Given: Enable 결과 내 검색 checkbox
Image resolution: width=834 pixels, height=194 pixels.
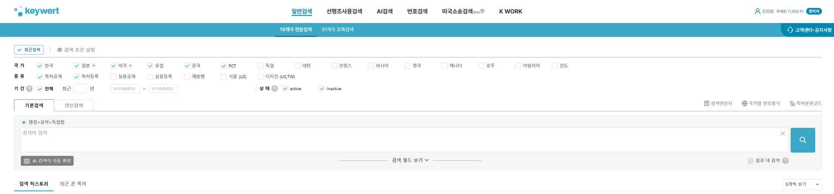Looking at the screenshot, I should (x=750, y=161).
